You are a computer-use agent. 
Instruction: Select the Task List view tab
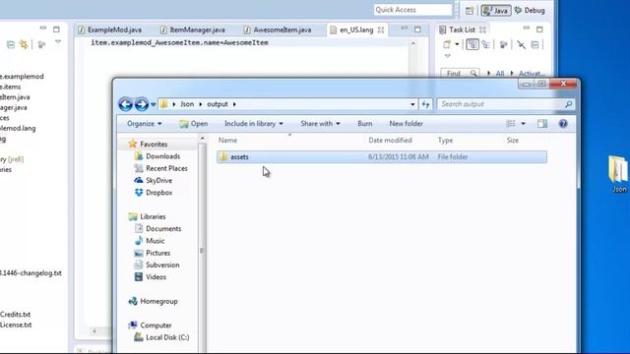[462, 30]
